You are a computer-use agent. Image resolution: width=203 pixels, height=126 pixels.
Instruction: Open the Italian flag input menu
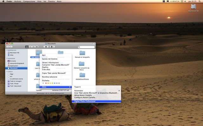point(182,1)
